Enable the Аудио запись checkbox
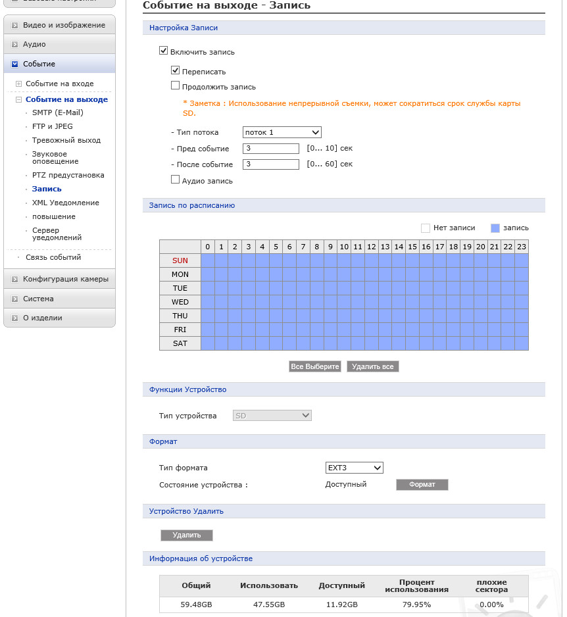 click(x=175, y=180)
